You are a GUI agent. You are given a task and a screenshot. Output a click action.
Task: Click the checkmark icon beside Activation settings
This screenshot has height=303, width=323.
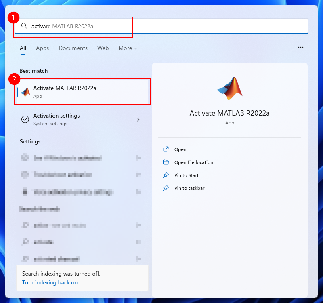[x=25, y=119]
